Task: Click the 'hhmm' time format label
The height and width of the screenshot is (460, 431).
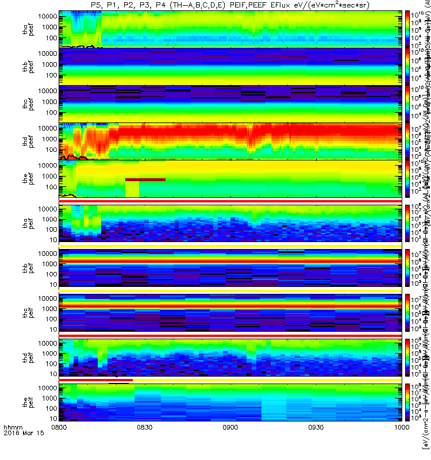Action: (13, 427)
